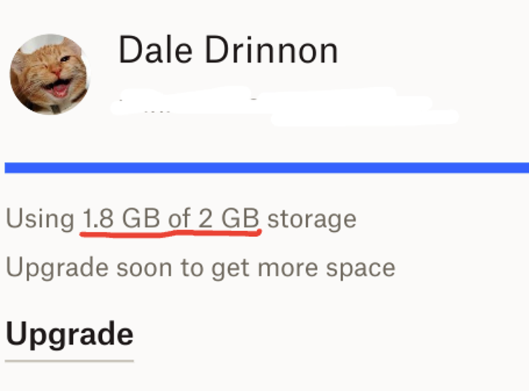Click the cat profile picture avatar

[x=50, y=73]
